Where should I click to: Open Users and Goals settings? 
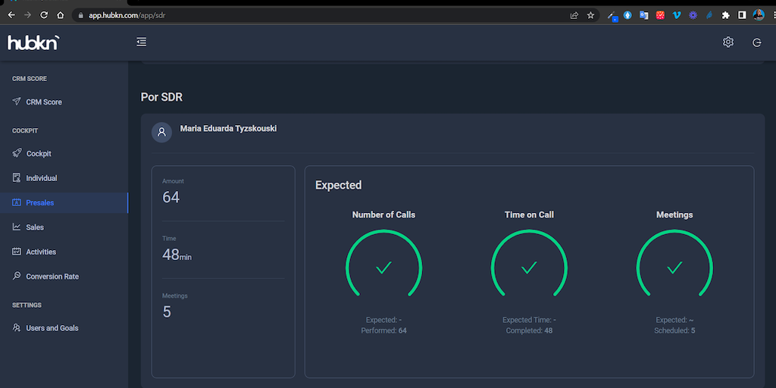52,328
